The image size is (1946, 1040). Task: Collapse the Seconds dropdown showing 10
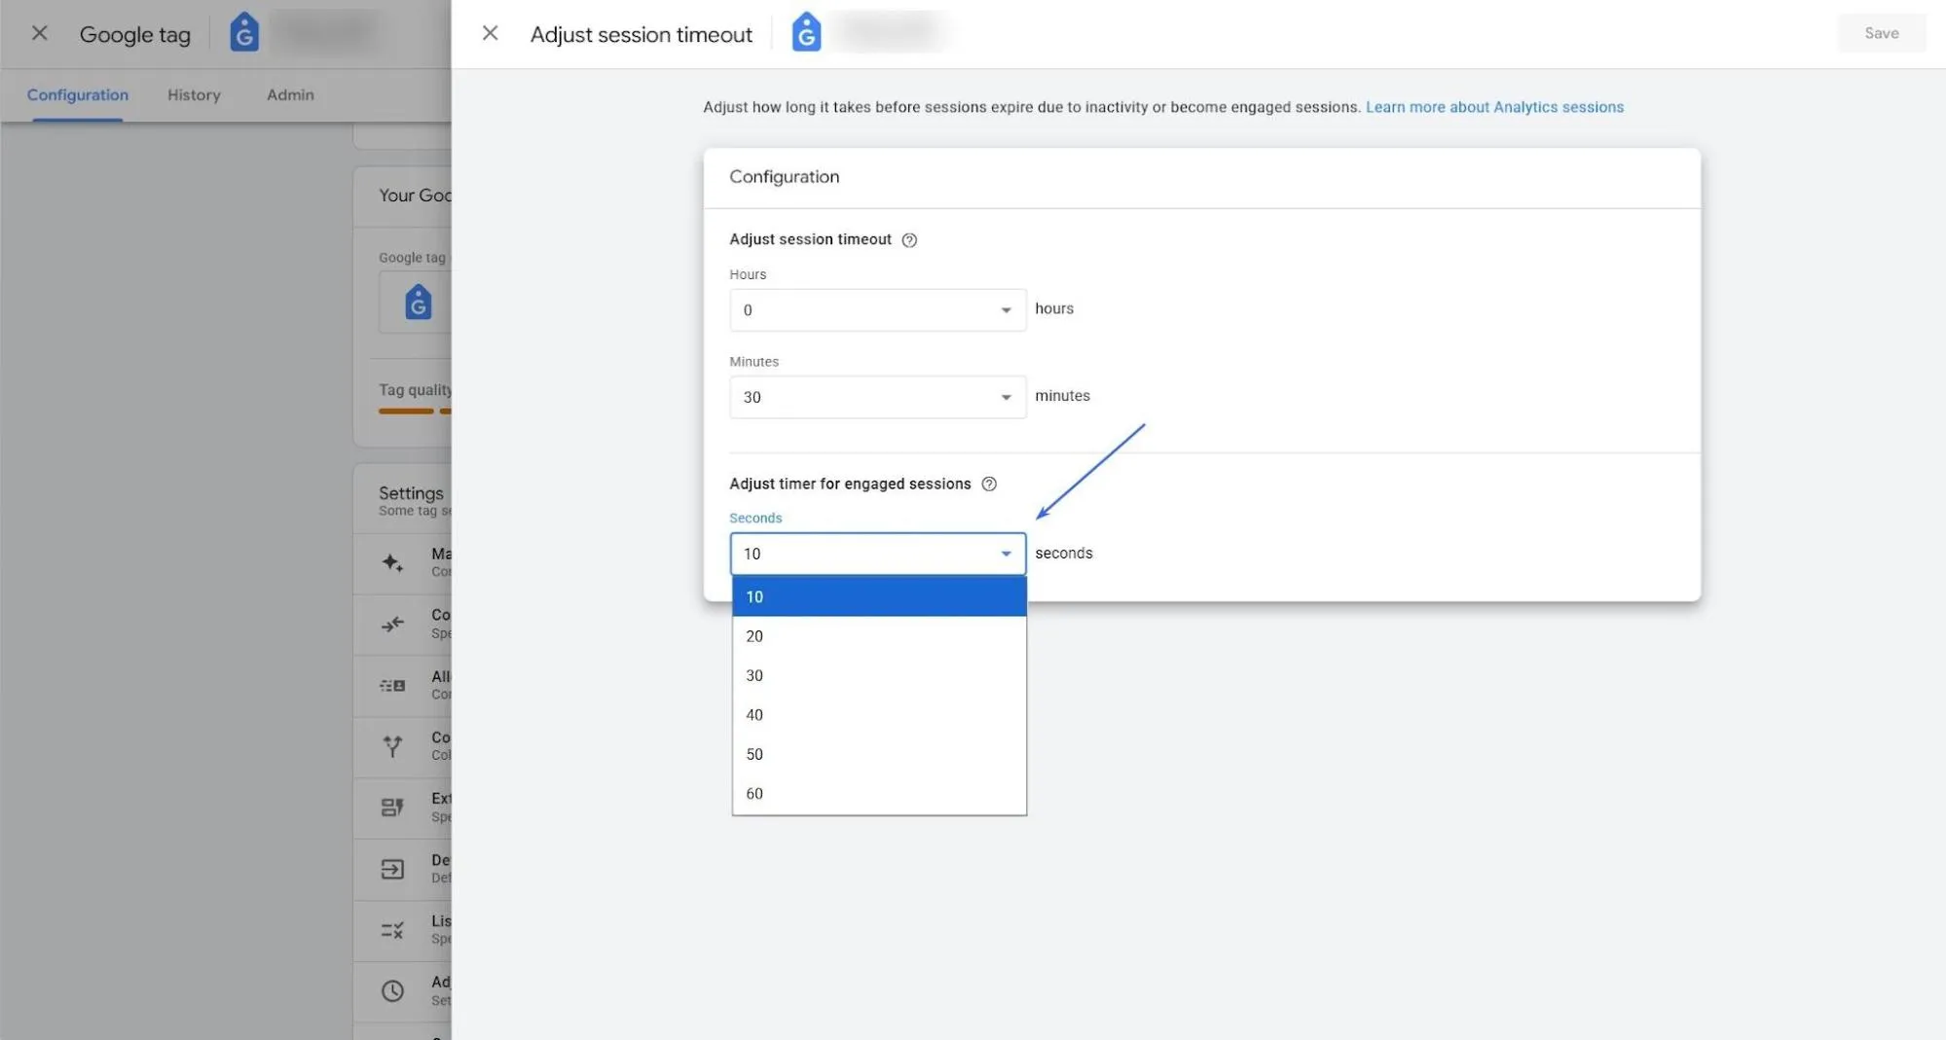point(877,554)
